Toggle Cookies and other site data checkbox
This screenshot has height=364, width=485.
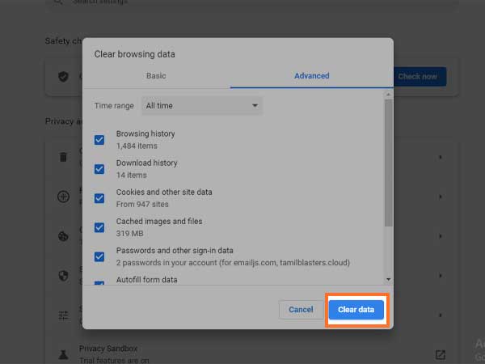point(99,198)
